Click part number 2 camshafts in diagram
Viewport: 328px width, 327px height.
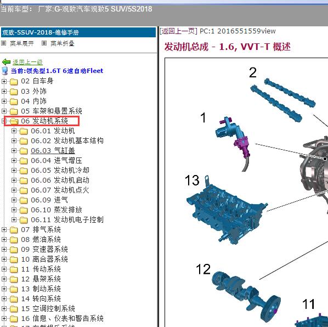[283, 100]
